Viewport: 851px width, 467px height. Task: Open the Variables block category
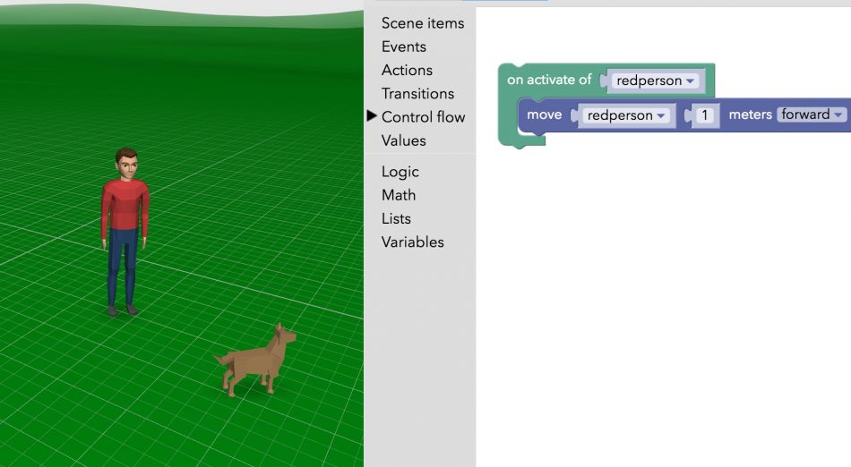pos(412,242)
